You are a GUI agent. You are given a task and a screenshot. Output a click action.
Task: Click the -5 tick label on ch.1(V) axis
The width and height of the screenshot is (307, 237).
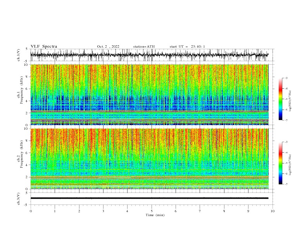[x=26, y=61]
